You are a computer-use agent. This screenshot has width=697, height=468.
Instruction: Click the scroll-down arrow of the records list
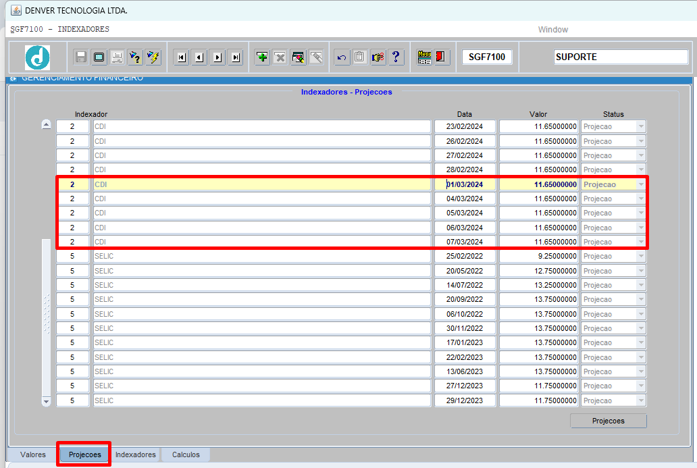[x=46, y=401]
